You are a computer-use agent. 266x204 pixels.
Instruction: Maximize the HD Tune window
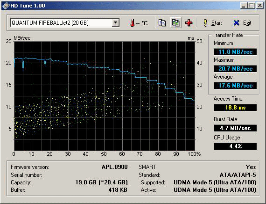tap(252, 6)
